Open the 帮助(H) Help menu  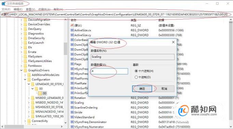tap(58, 9)
